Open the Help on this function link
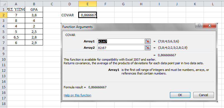The image size is (224, 108). [x=77, y=95]
